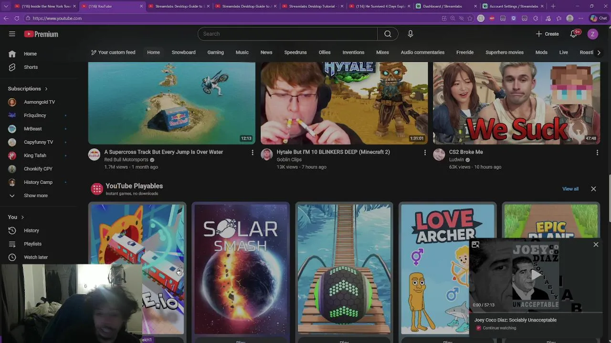Open the Supercross Track video thumbnail
The width and height of the screenshot is (611, 343).
[x=172, y=103]
